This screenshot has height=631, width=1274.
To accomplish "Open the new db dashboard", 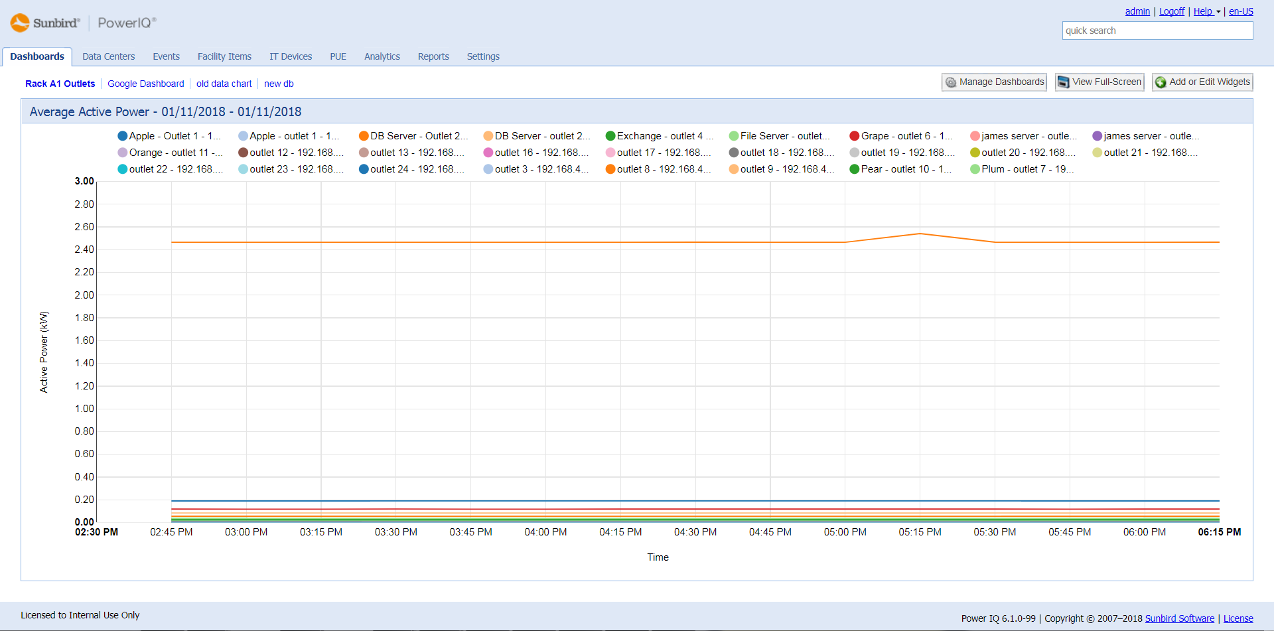I will point(278,84).
